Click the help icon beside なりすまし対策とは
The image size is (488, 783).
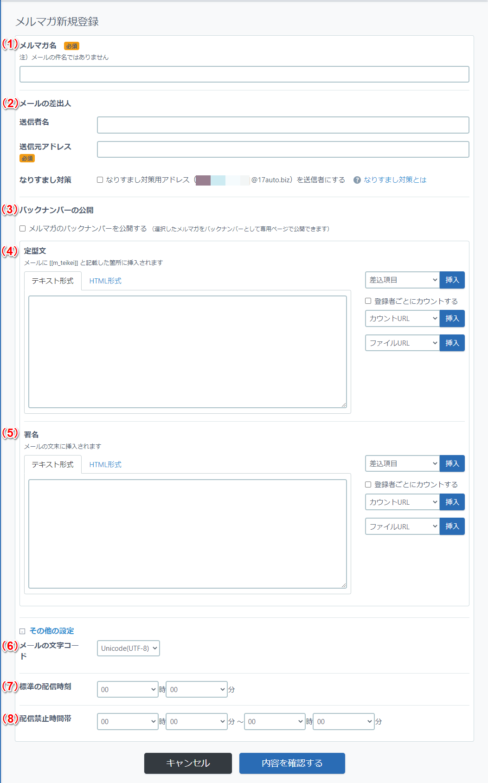(x=357, y=180)
